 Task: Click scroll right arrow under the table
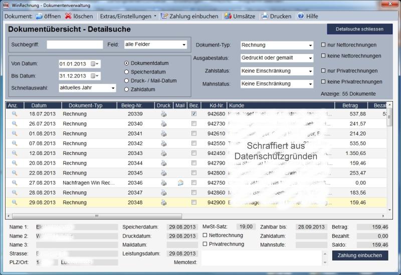point(383,216)
